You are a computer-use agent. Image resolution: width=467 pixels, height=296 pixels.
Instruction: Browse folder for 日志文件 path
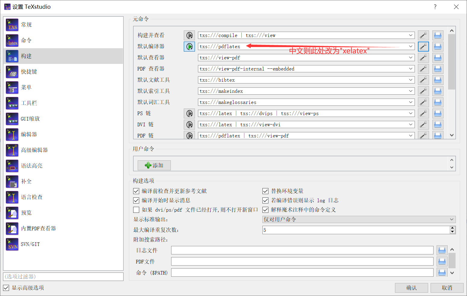[442, 250]
